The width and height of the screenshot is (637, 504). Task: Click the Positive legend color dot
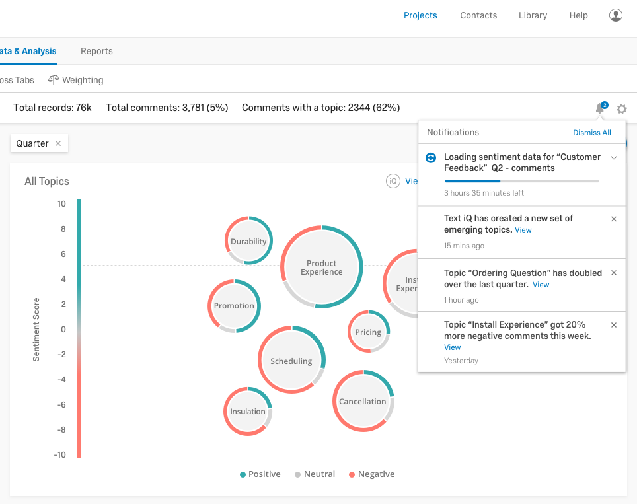(x=243, y=475)
